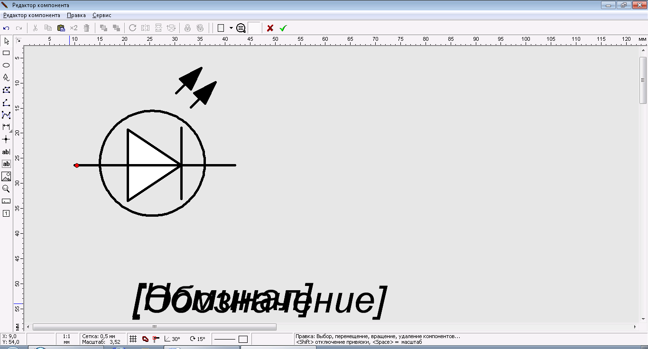The height and width of the screenshot is (349, 648).
Task: Click the x2 duplicate icon
Action: [x=74, y=28]
